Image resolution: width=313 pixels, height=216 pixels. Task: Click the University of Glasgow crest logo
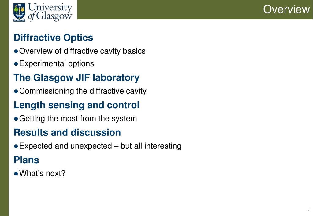click(19, 12)
